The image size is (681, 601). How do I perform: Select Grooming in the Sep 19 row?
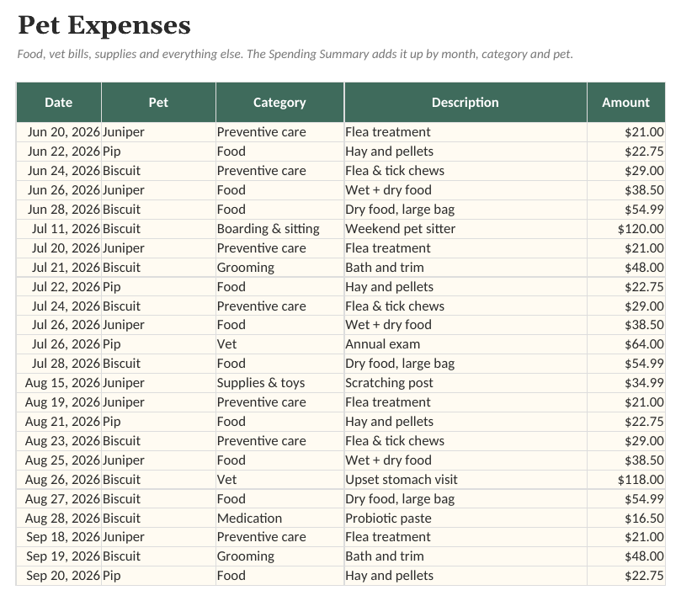(279, 556)
